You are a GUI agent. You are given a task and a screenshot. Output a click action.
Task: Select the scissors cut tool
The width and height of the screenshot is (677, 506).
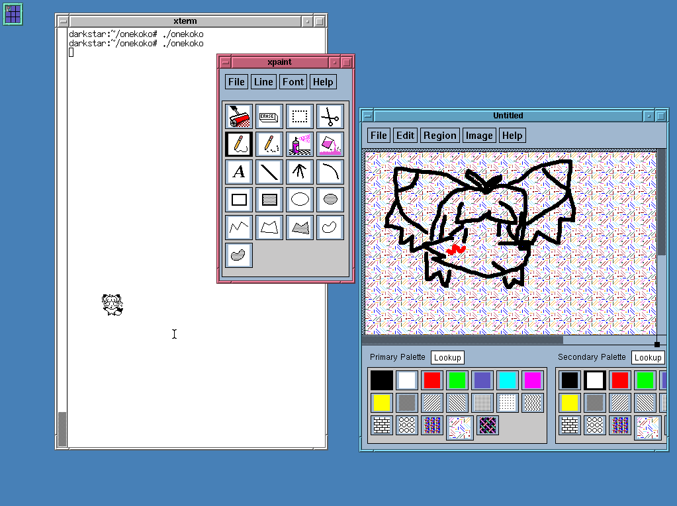330,116
